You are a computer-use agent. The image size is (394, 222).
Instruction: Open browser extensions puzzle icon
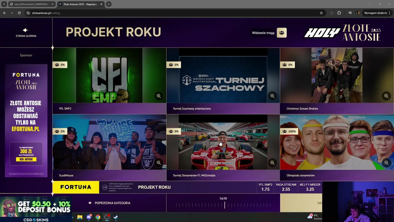tap(339, 13)
